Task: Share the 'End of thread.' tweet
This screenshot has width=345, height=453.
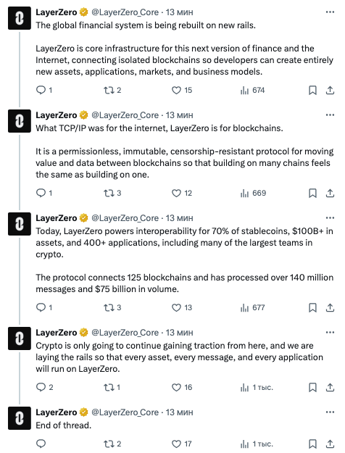Action: coord(330,444)
